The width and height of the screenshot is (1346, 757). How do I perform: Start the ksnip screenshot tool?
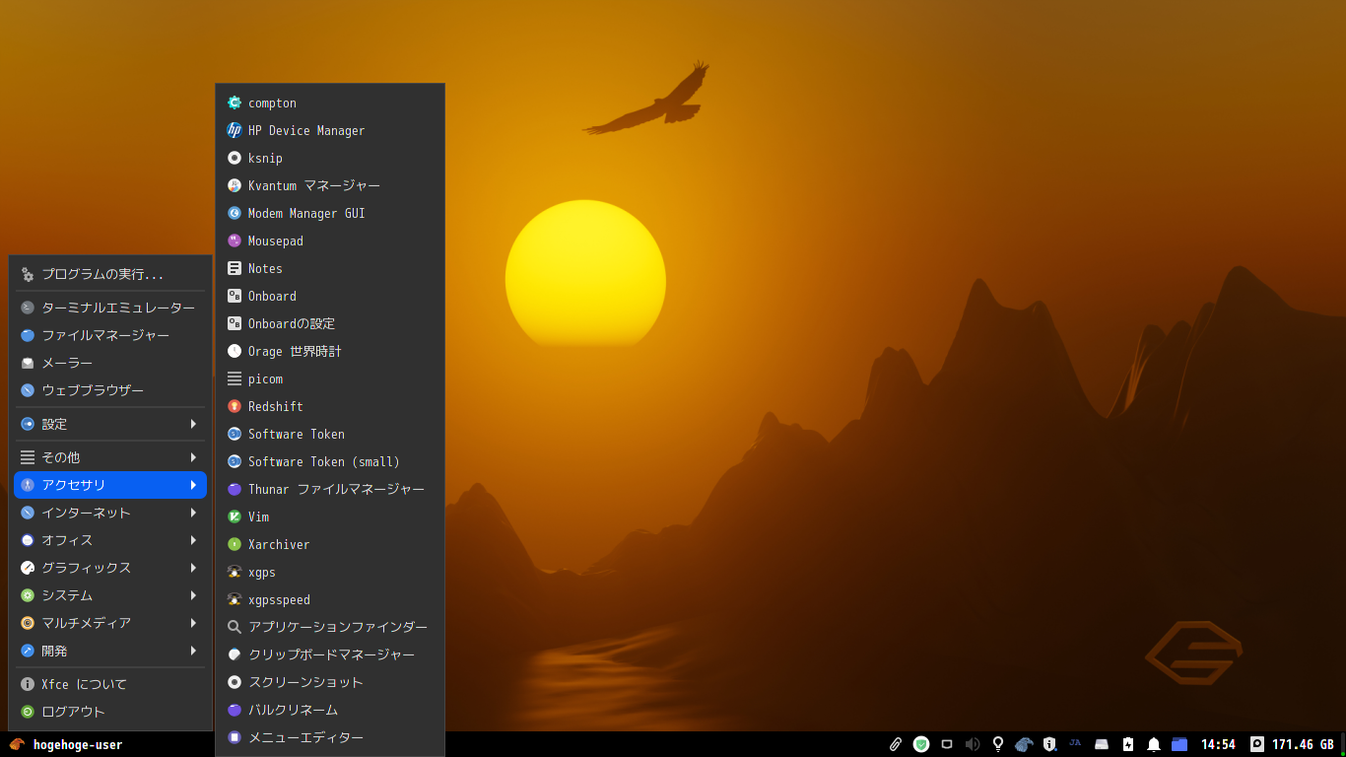click(x=330, y=158)
